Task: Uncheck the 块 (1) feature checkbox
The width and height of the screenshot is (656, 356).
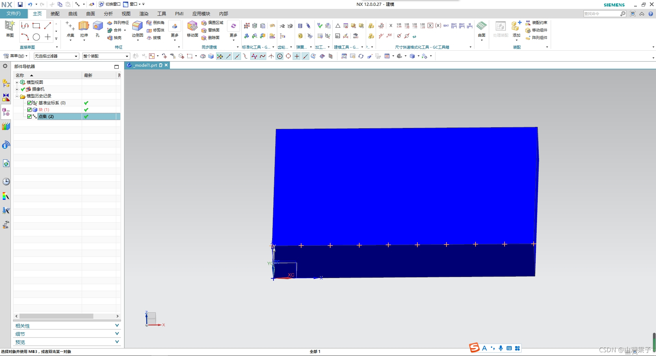Action: pos(29,110)
